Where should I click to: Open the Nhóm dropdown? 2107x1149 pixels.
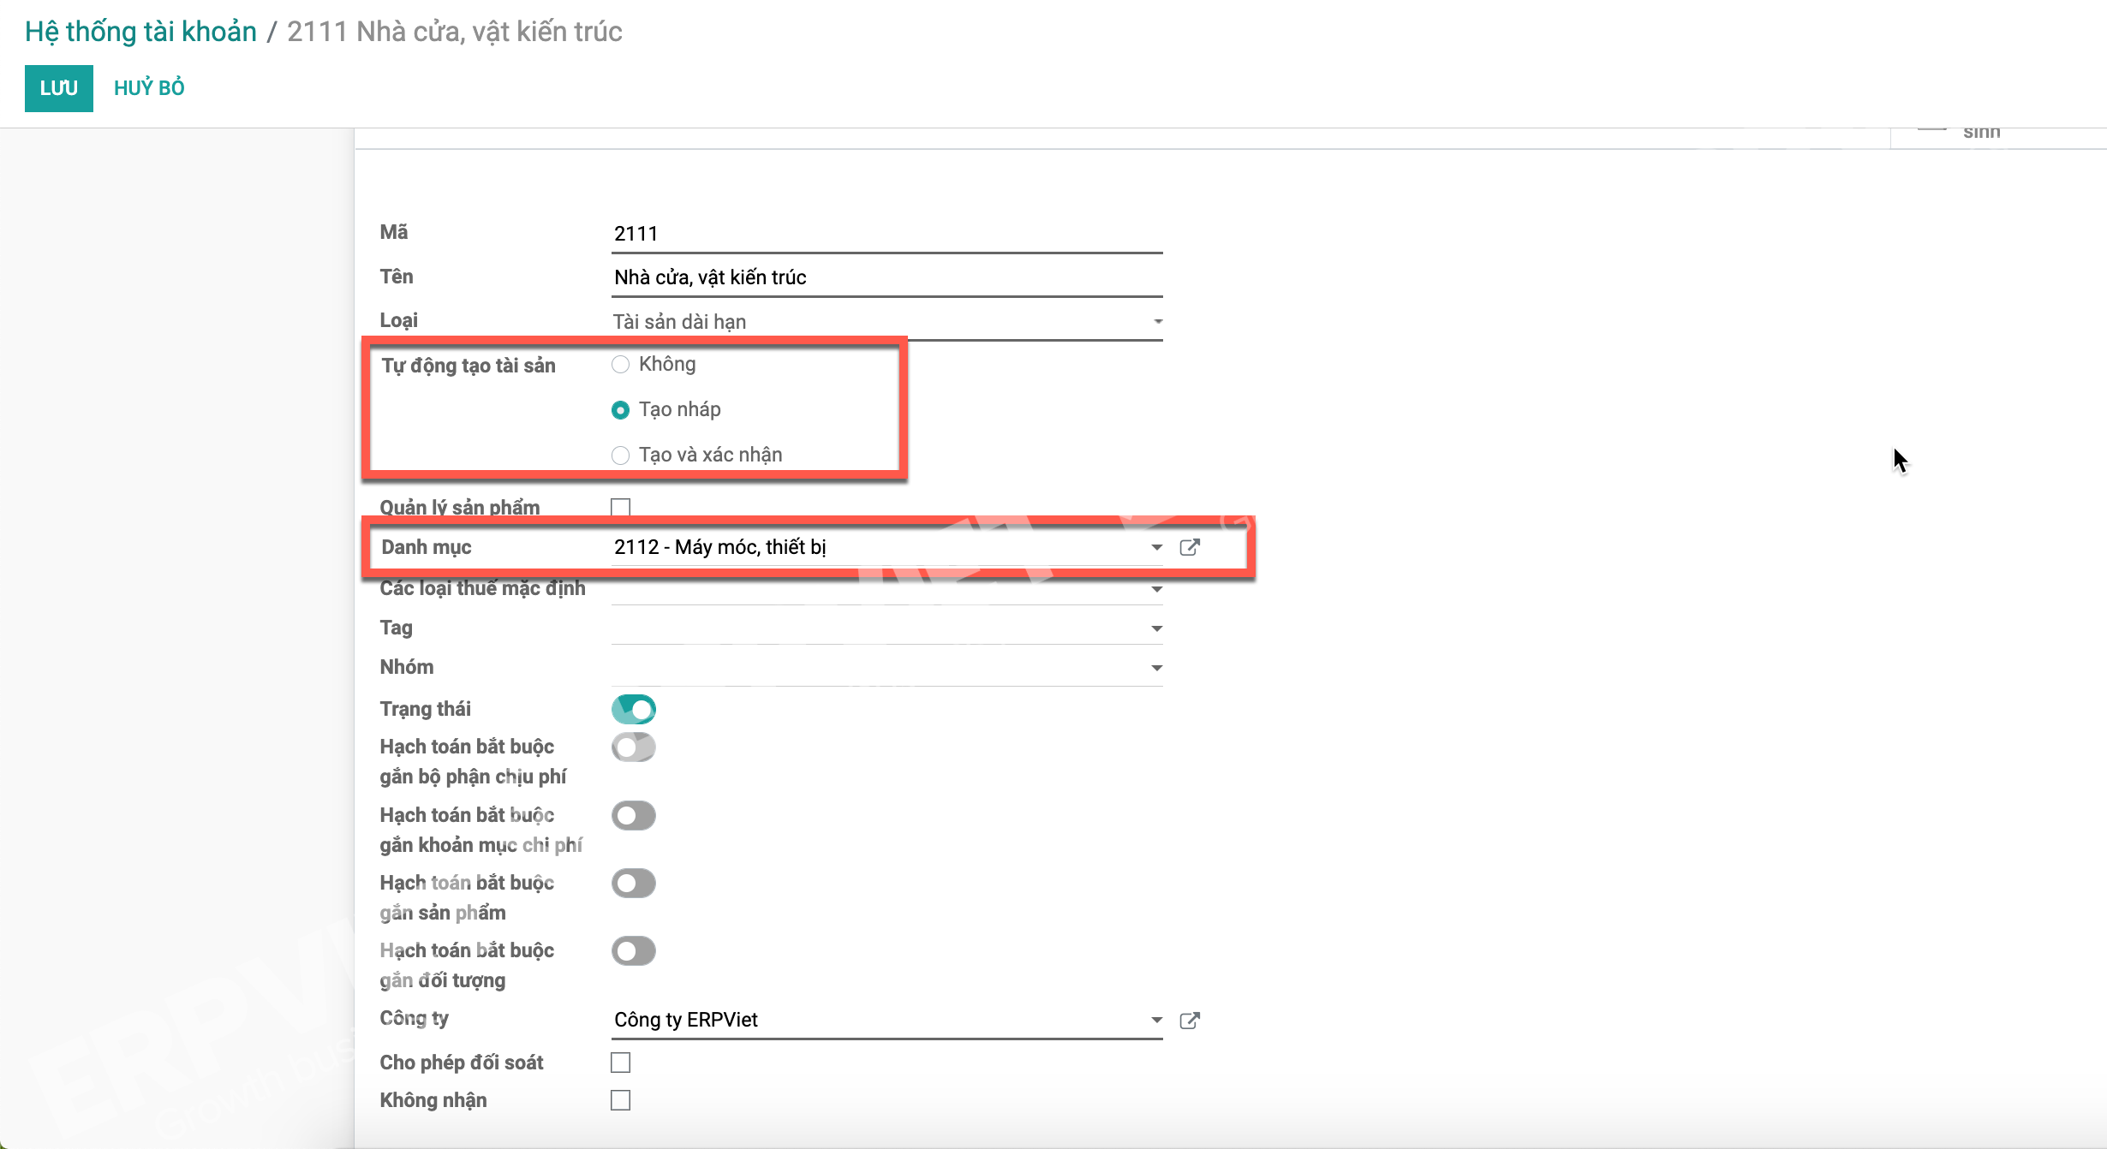click(1157, 668)
